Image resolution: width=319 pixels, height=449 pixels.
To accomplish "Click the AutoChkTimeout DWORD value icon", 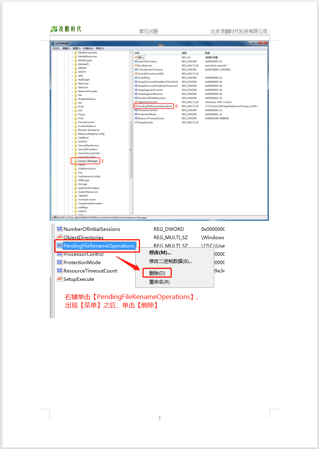I will point(136,61).
